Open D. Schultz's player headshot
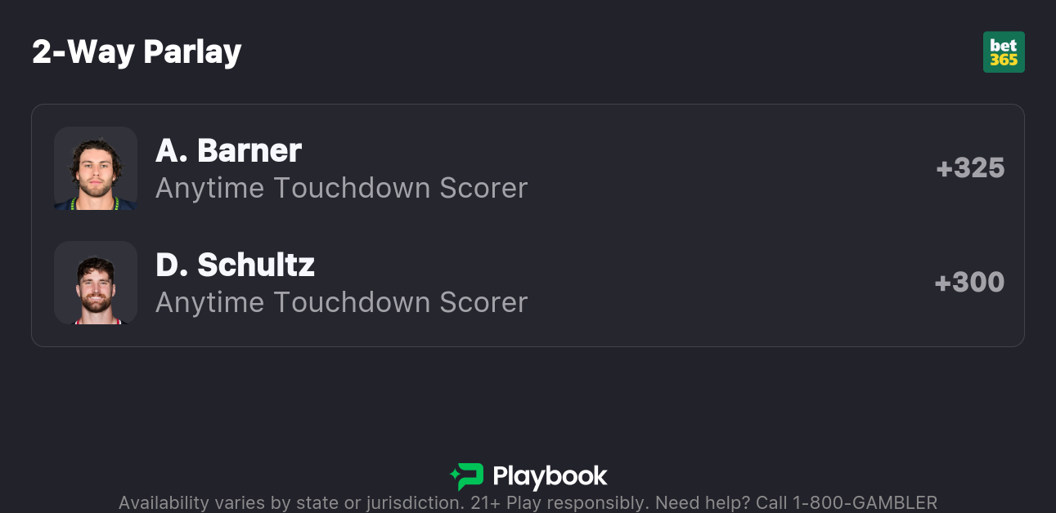The width and height of the screenshot is (1056, 513). pyautogui.click(x=95, y=283)
